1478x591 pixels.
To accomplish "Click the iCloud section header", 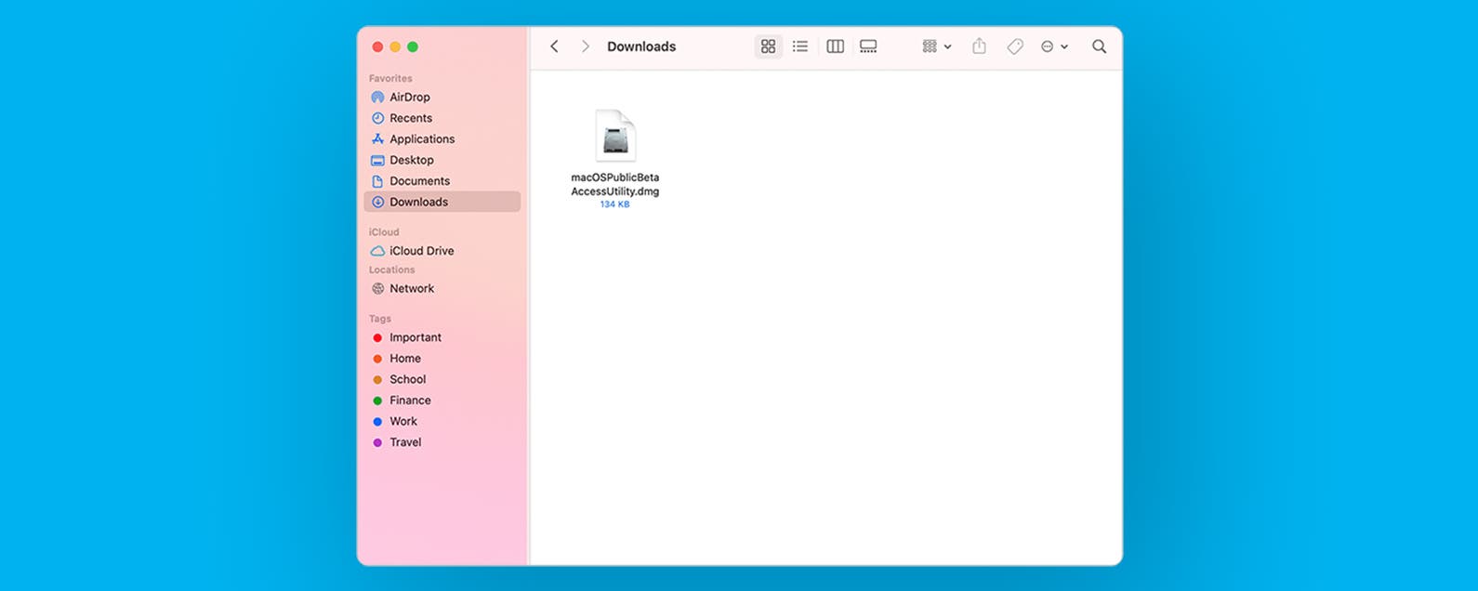I will (x=384, y=232).
